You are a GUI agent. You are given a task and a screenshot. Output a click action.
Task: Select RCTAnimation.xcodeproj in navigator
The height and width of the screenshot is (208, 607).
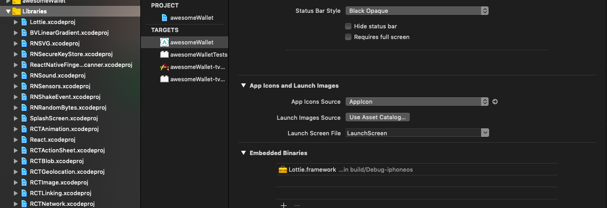[x=70, y=129]
